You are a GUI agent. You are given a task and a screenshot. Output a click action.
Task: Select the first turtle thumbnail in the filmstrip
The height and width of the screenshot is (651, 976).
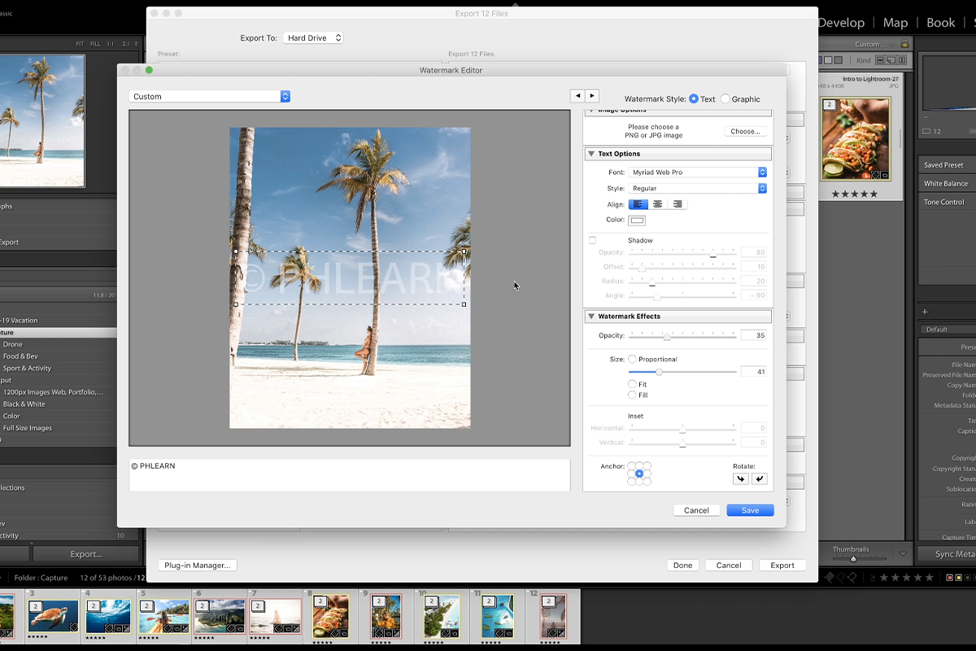pos(54,616)
